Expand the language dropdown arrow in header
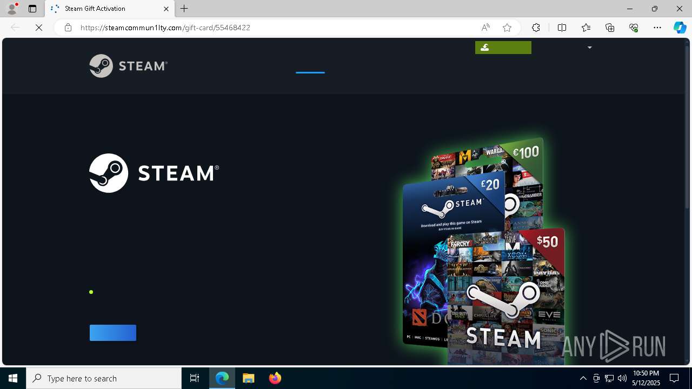The image size is (692, 389). click(x=589, y=48)
